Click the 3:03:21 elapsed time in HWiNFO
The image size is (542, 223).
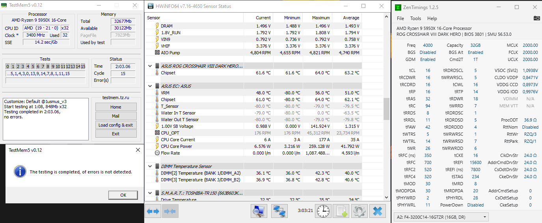click(x=305, y=210)
